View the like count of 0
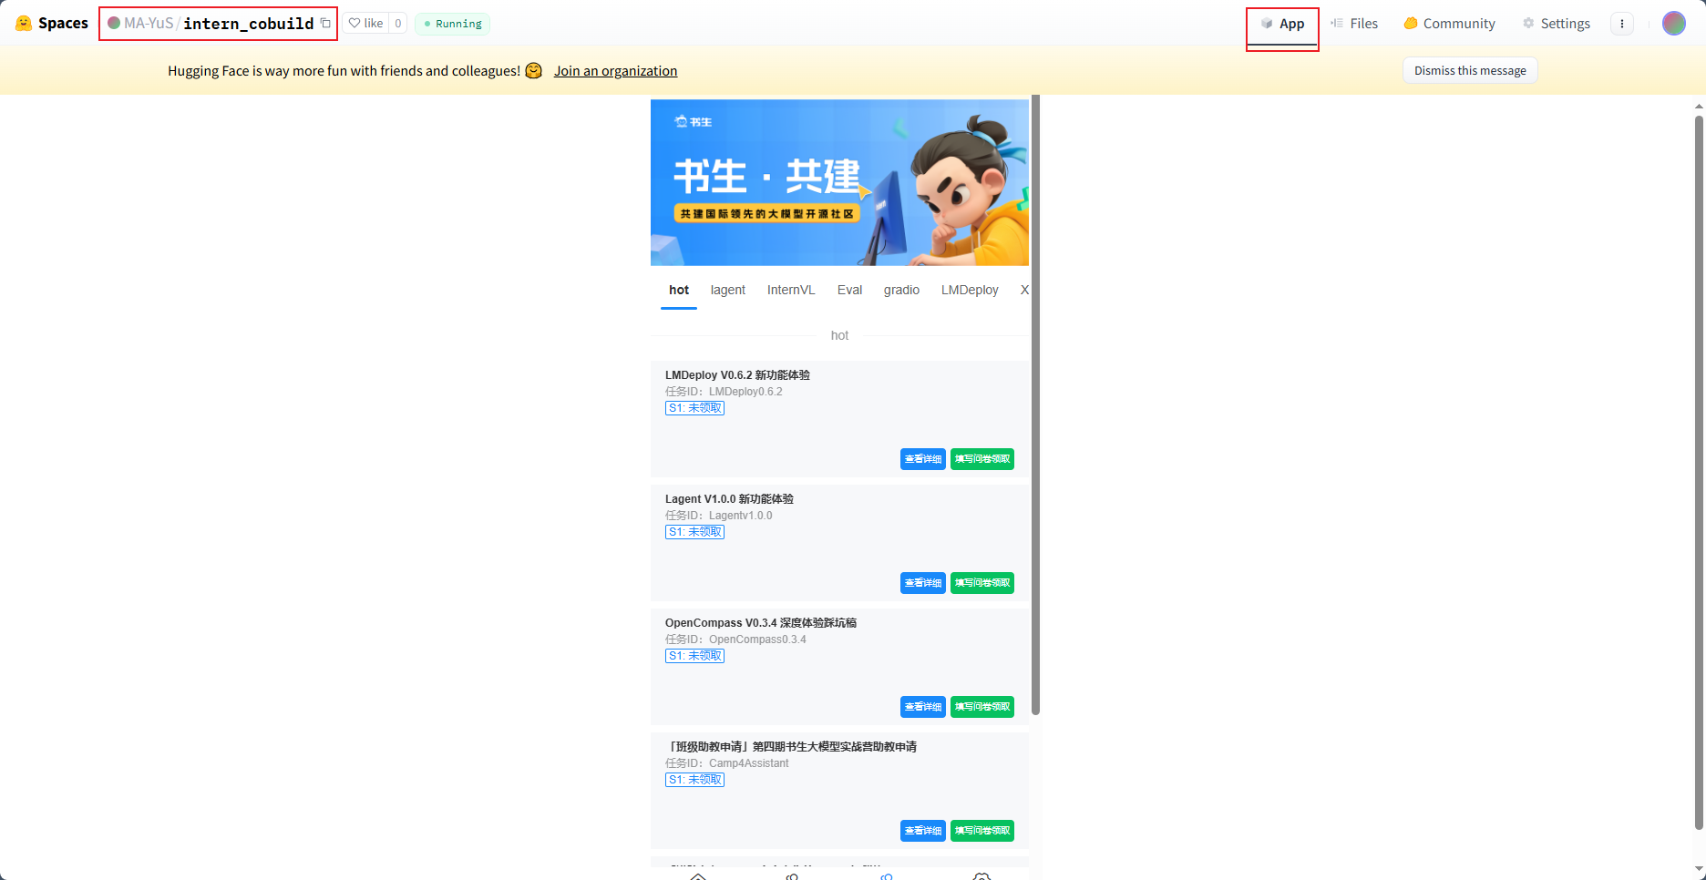1706x880 pixels. click(398, 24)
